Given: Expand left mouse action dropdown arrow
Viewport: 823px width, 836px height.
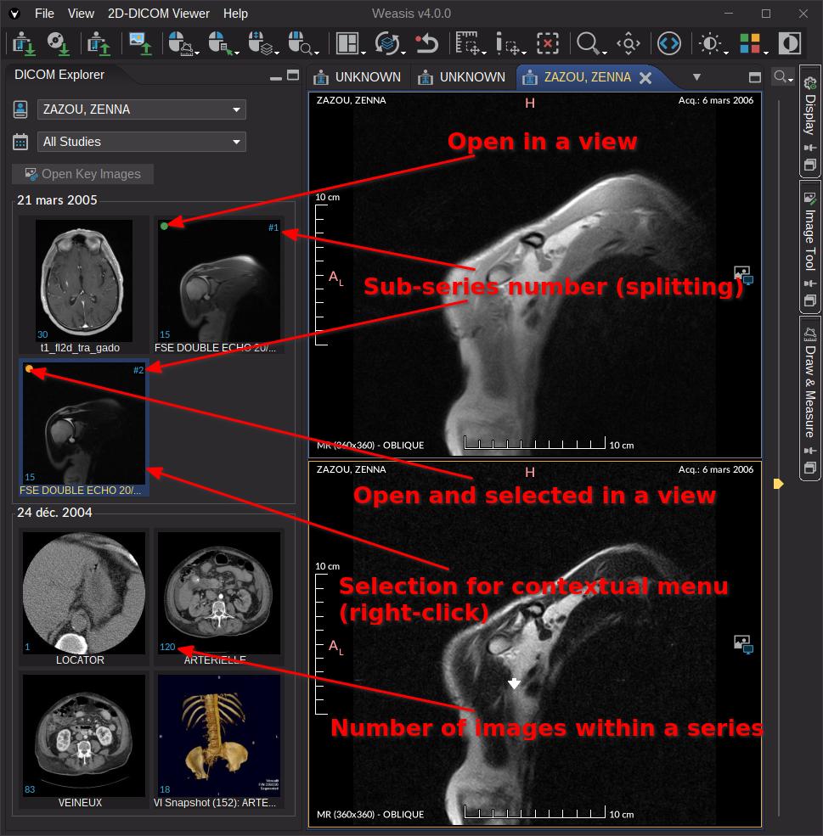Looking at the screenshot, I should coord(197,53).
